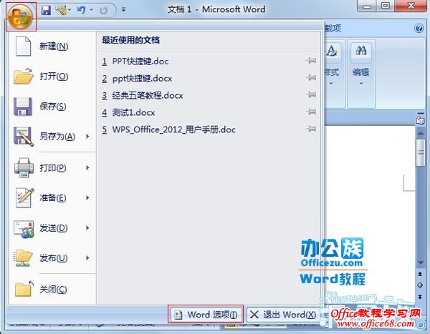
Task: Choose Close(C) from Office menu
Action: [x=52, y=290]
